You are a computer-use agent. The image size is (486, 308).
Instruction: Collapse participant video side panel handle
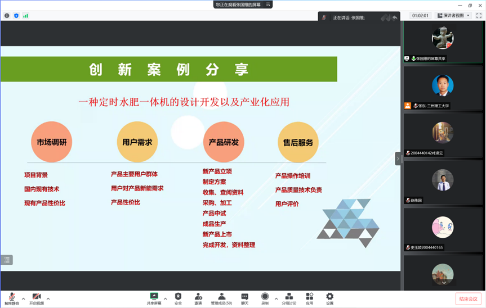398,159
